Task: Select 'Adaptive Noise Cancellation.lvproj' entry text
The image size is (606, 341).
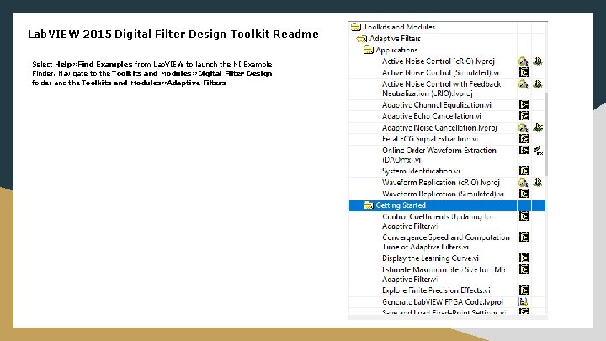Action: [439, 128]
